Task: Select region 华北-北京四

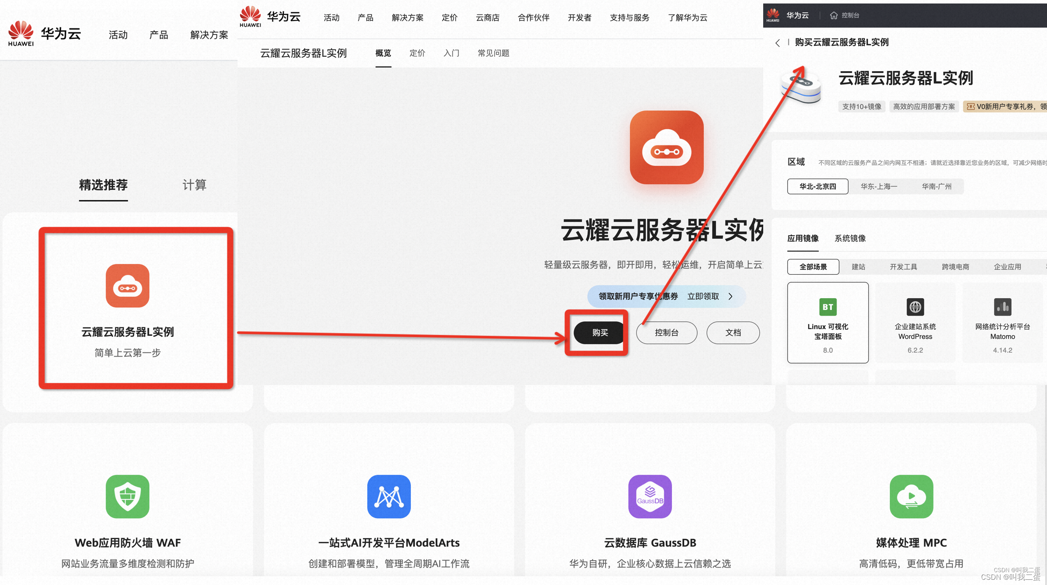Action: 817,186
